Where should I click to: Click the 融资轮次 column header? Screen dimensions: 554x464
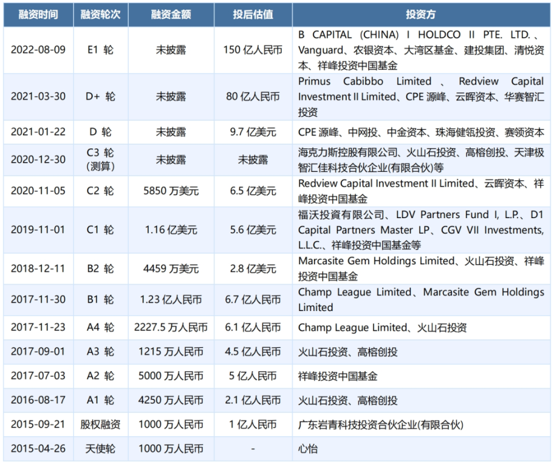(x=100, y=15)
